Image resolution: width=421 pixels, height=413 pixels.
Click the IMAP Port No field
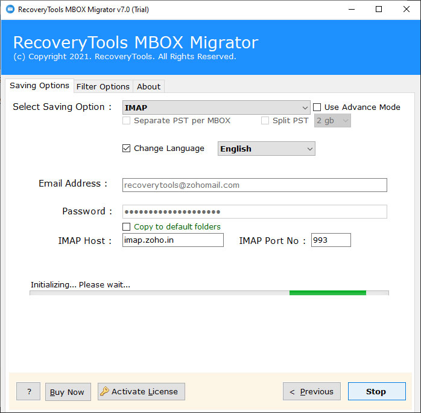point(331,240)
